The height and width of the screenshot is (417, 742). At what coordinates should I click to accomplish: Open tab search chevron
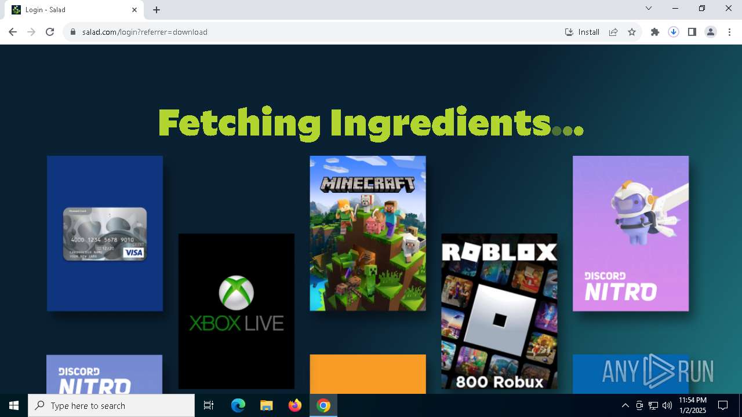point(649,8)
